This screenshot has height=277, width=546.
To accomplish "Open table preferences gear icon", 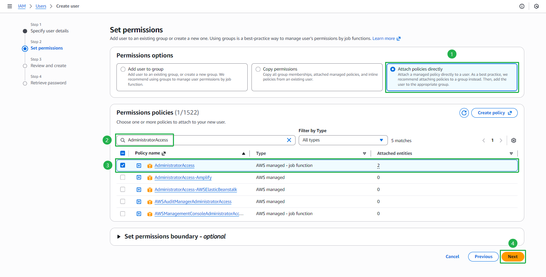I will coord(514,140).
